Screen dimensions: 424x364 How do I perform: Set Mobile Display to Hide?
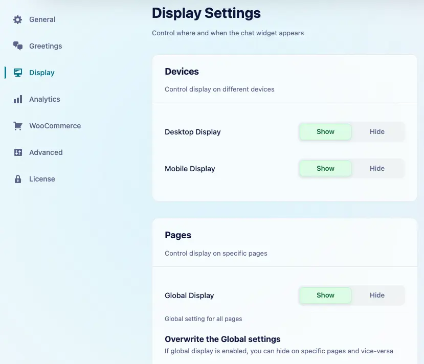pos(377,168)
